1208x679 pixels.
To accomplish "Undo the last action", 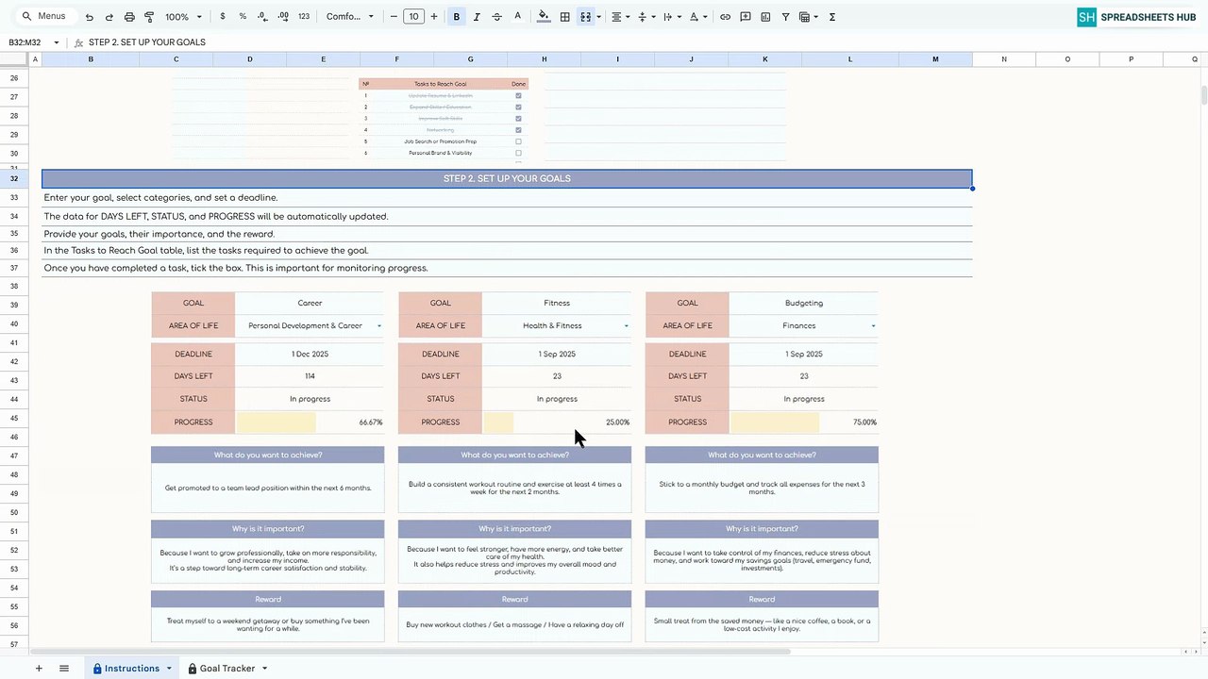I will (x=89, y=17).
